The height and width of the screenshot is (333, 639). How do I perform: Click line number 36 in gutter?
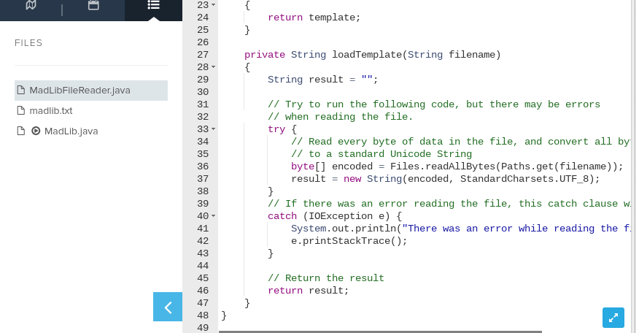tap(203, 166)
